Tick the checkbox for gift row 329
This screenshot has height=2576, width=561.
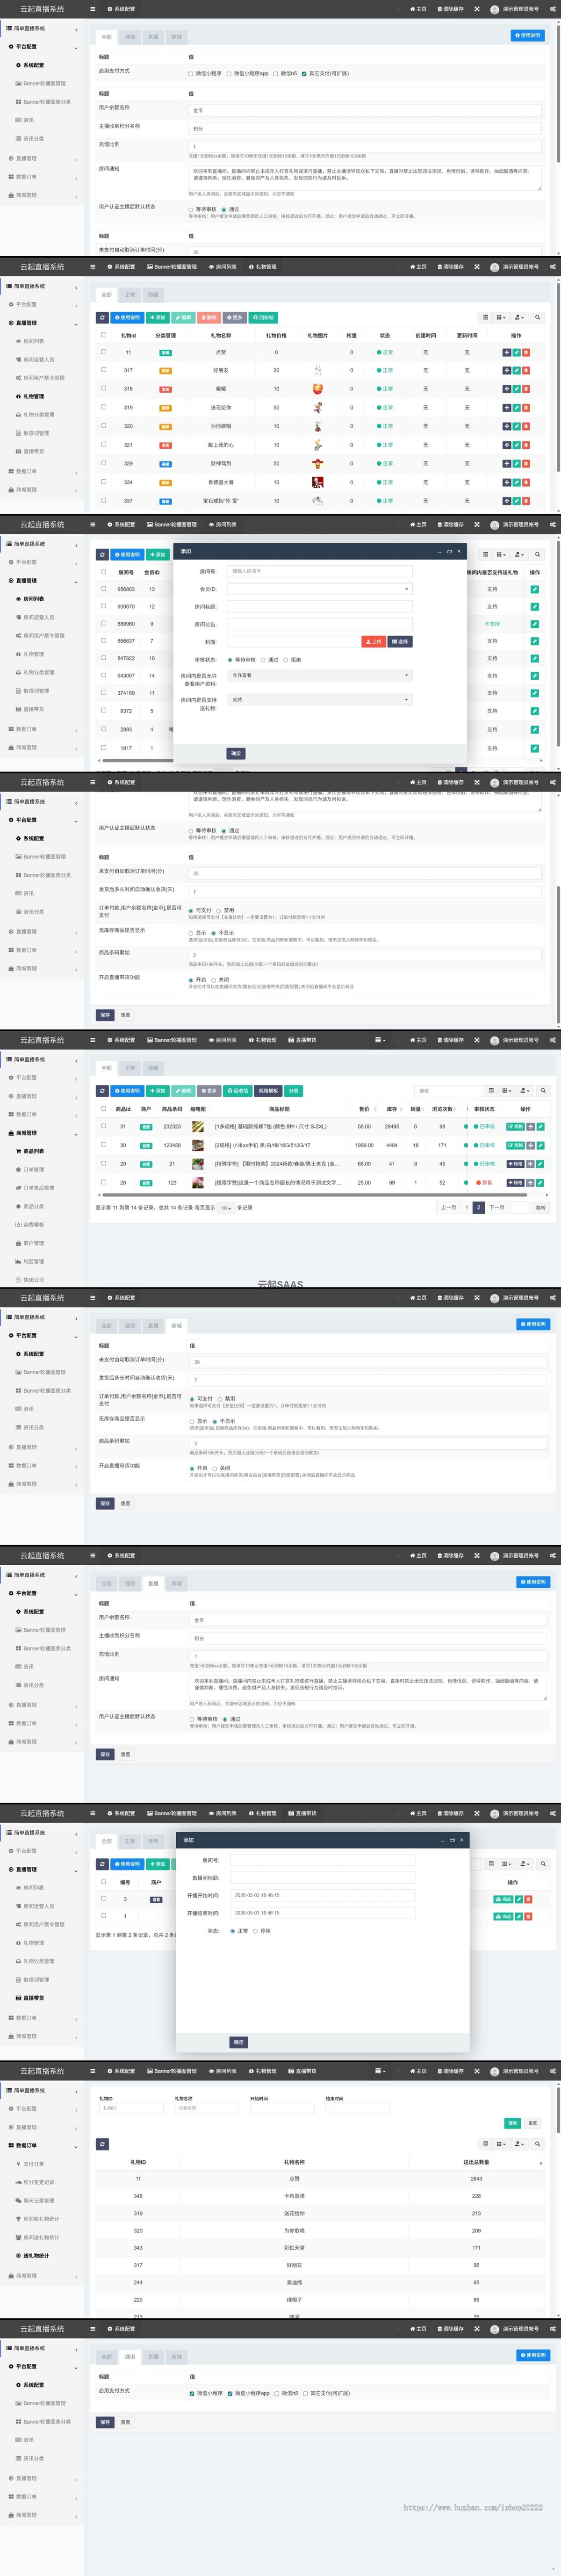point(103,463)
